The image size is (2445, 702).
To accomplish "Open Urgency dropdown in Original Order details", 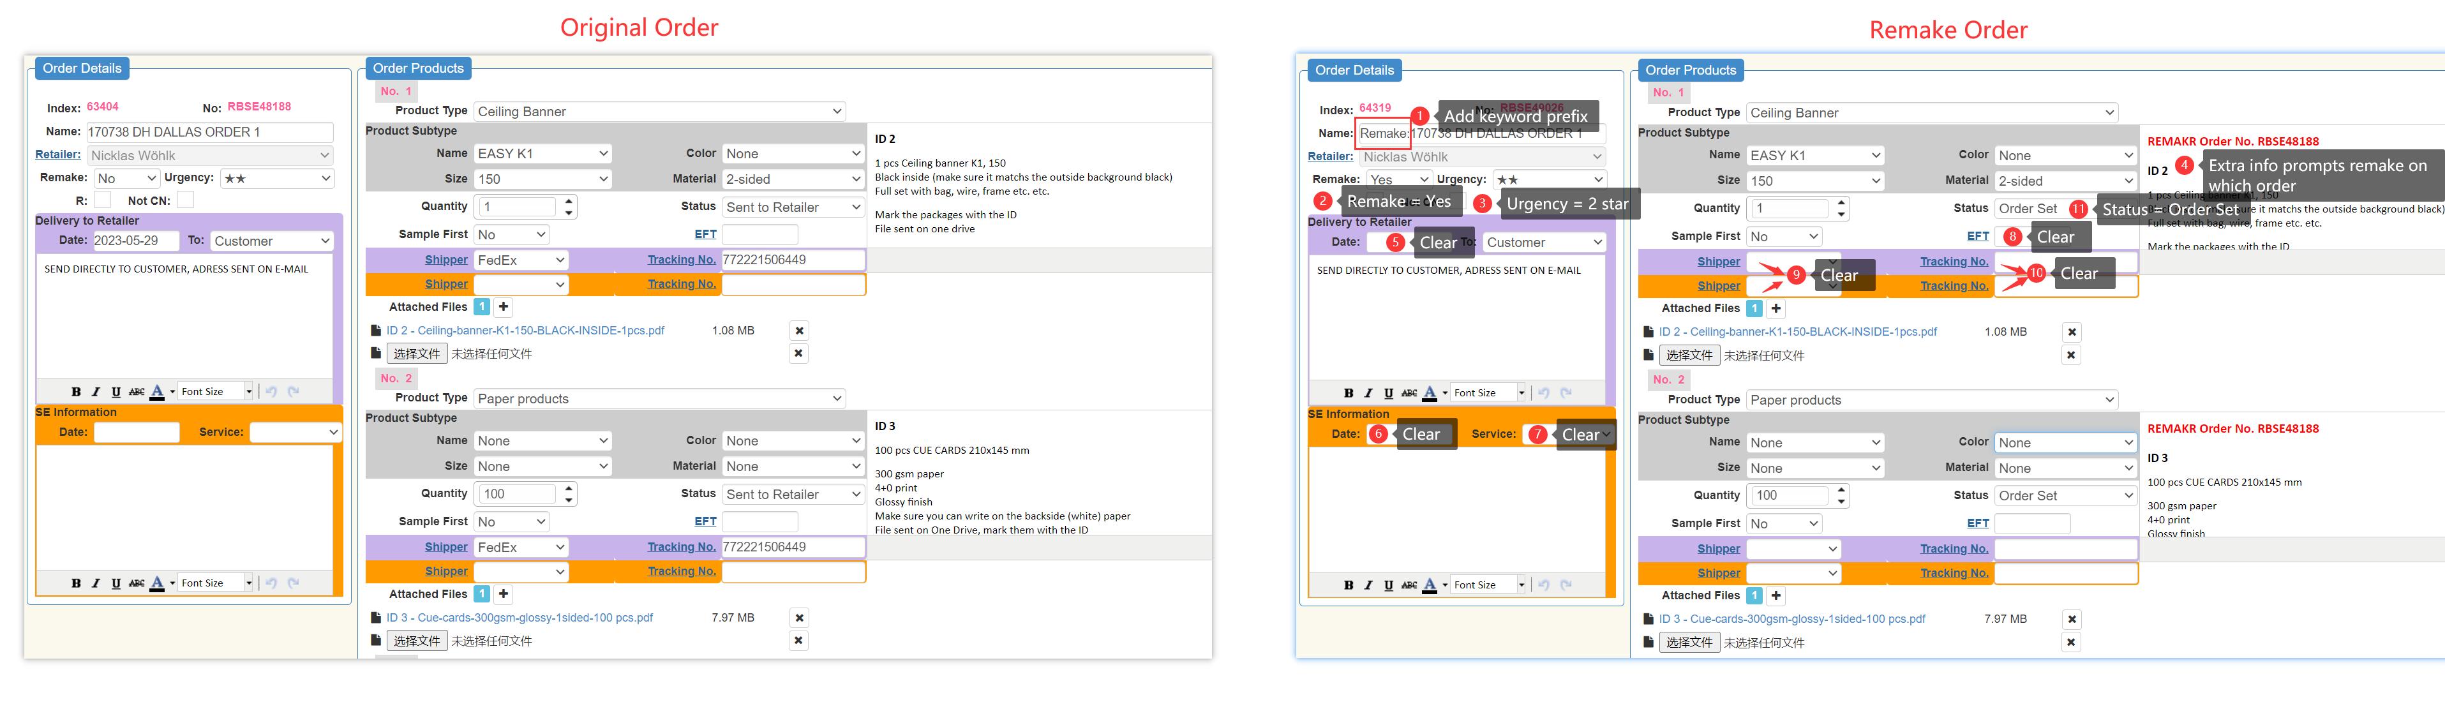I will coord(277,178).
